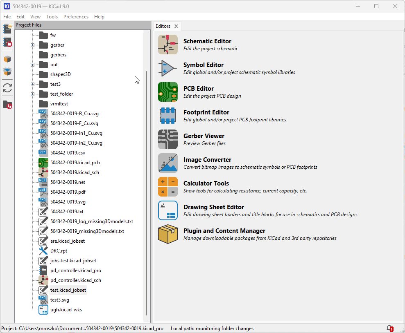Click the PDF icon beside 504342-0019.pdf

(x=43, y=192)
